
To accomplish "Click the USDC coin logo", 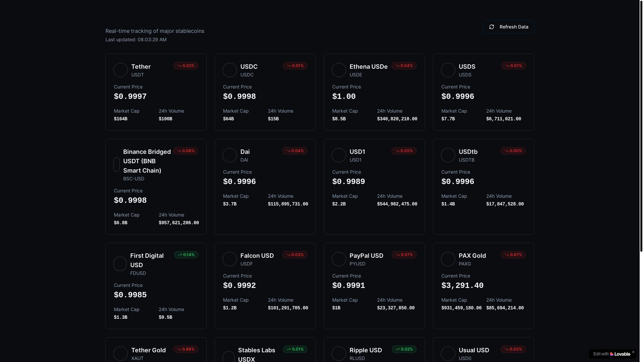I will click(230, 70).
